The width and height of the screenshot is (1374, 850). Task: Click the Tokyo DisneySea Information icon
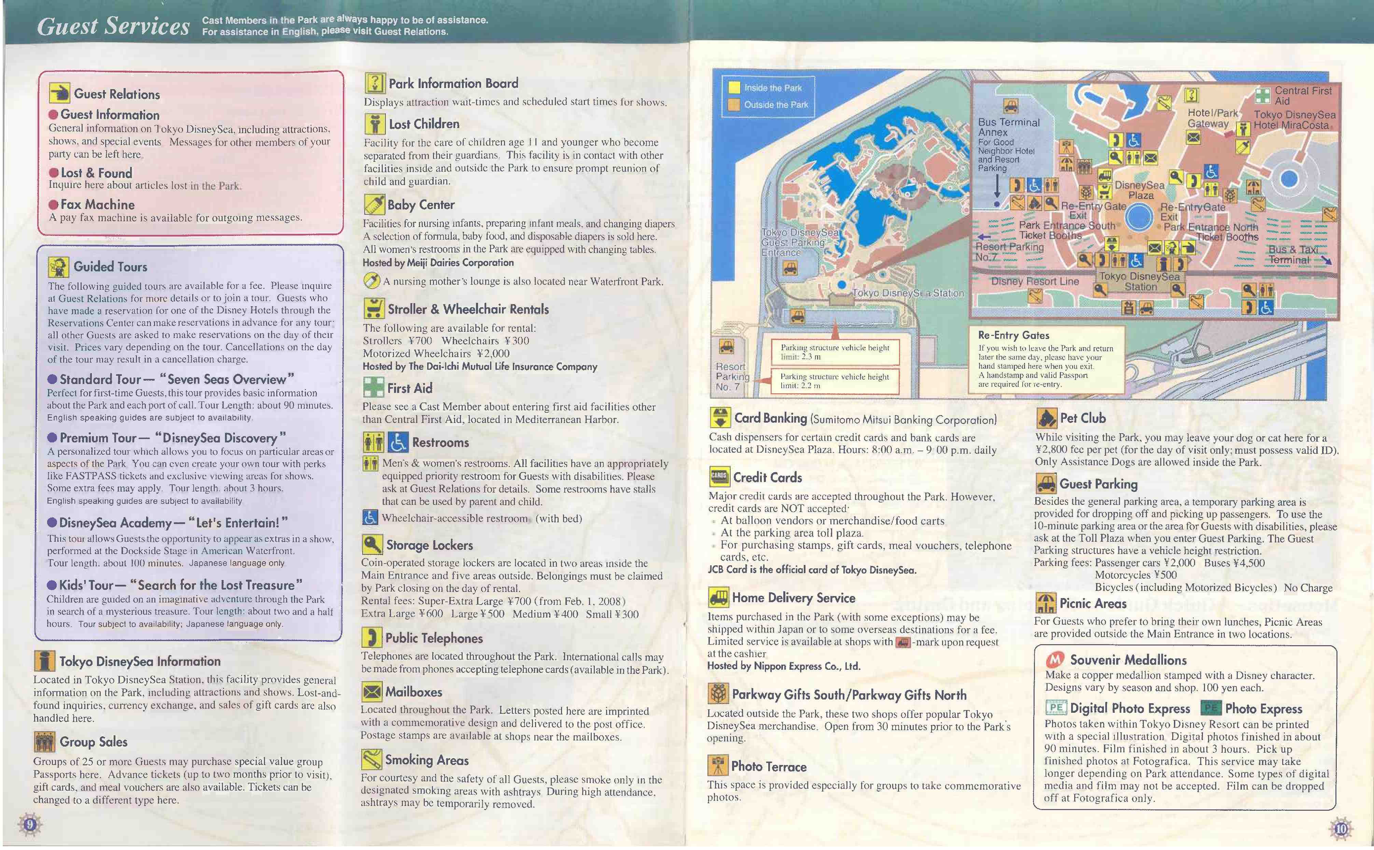coord(44,661)
